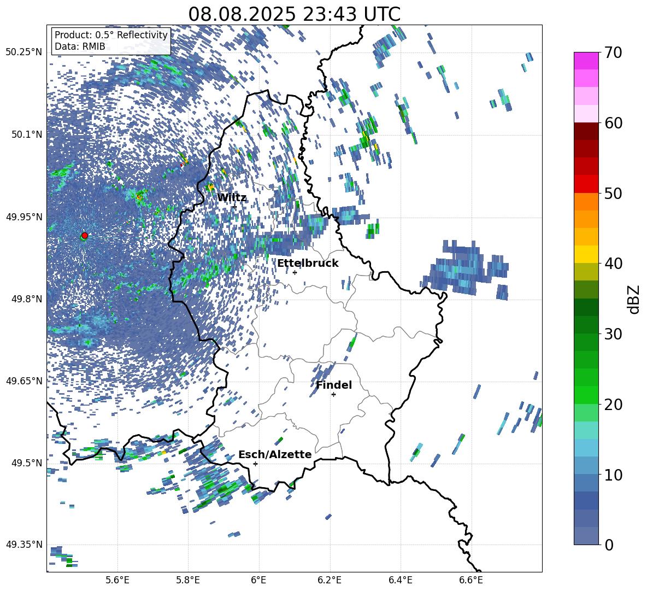Screen dimensions: 647x591
Task: Click the Wiltz cross marker
Action: coord(234,207)
